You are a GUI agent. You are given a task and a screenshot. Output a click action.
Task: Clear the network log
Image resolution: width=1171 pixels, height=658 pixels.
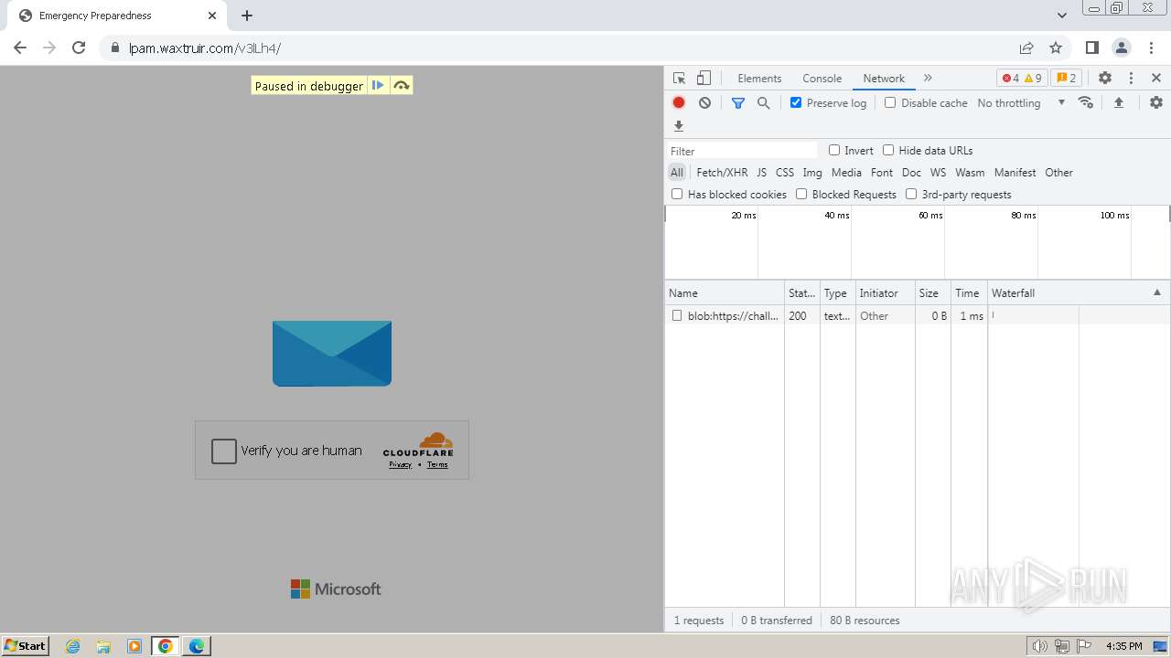(704, 103)
